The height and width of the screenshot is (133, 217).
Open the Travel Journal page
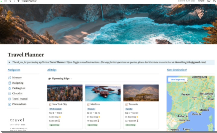pyautogui.click(x=20, y=99)
